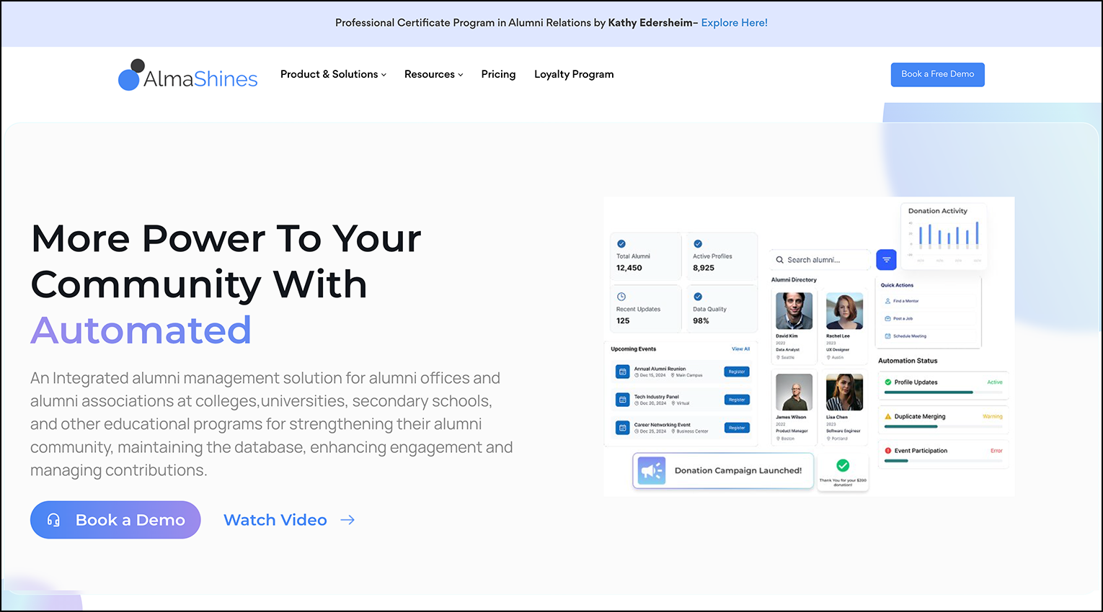Select the Post a Job quick action icon

click(x=887, y=318)
